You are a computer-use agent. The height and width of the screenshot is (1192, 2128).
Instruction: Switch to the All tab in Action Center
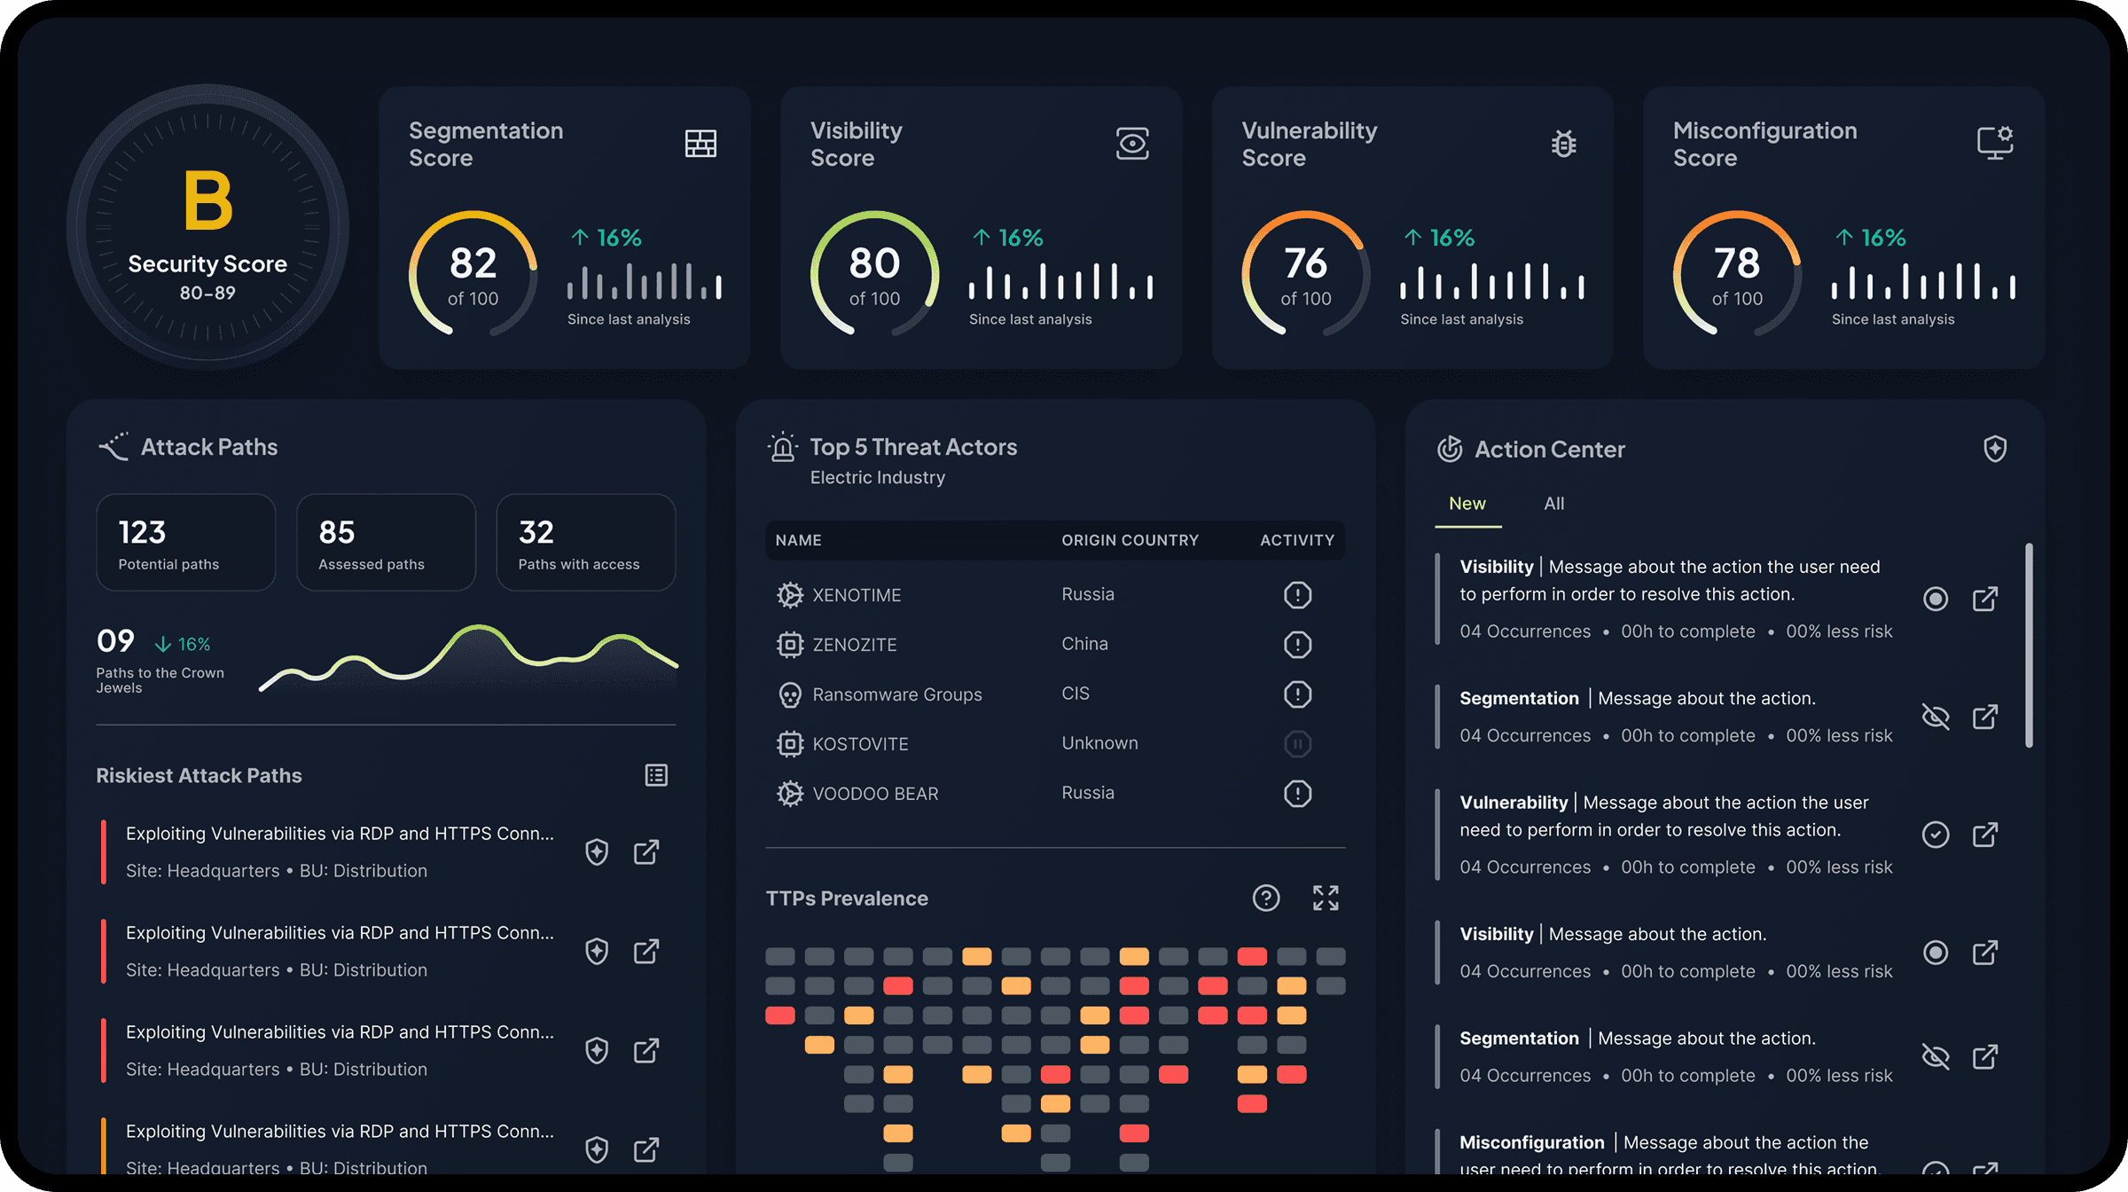[1553, 504]
